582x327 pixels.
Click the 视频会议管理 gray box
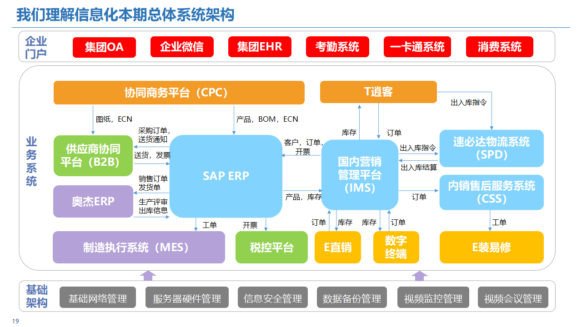[x=513, y=298]
